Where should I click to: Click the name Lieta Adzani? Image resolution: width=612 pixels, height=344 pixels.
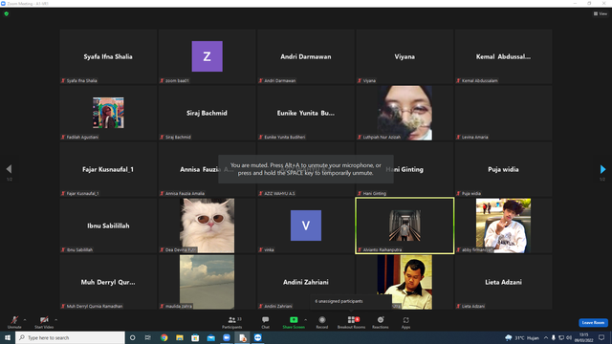pos(503,282)
